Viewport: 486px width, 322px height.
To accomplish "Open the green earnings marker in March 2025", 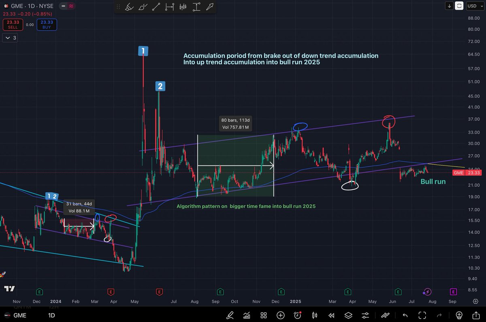I will pos(347,291).
